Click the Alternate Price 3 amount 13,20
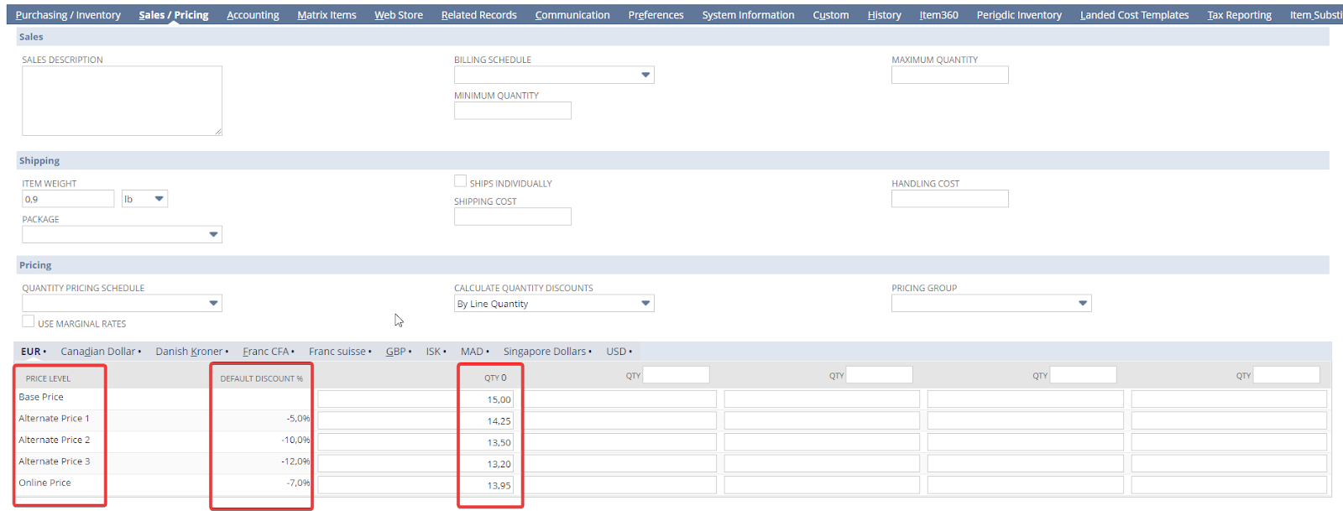Image resolution: width=1343 pixels, height=511 pixels. [499, 464]
